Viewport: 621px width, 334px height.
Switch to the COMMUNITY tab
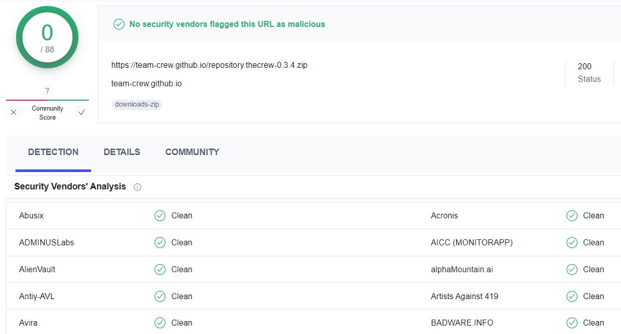(192, 152)
